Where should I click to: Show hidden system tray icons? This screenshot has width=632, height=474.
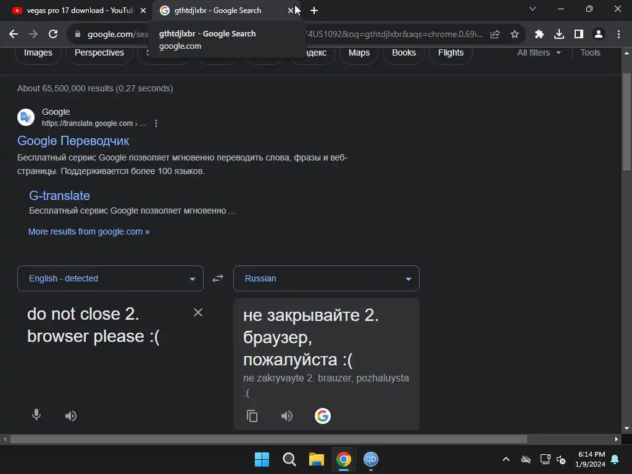[x=506, y=459]
